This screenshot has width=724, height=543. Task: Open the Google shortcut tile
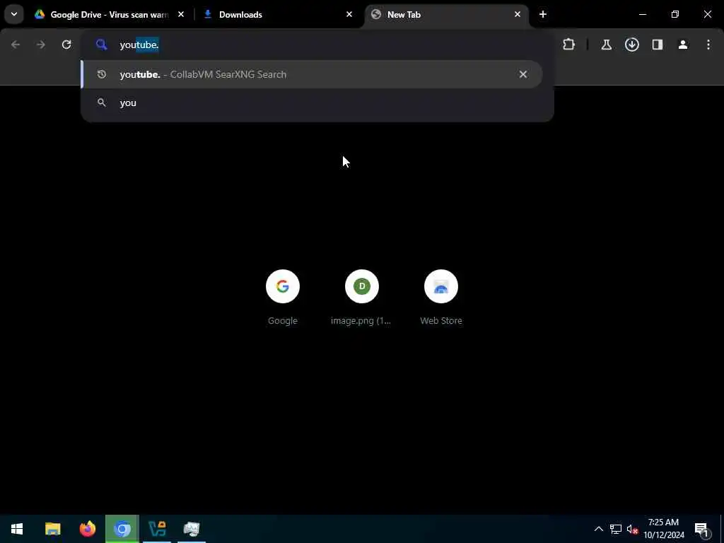(283, 286)
